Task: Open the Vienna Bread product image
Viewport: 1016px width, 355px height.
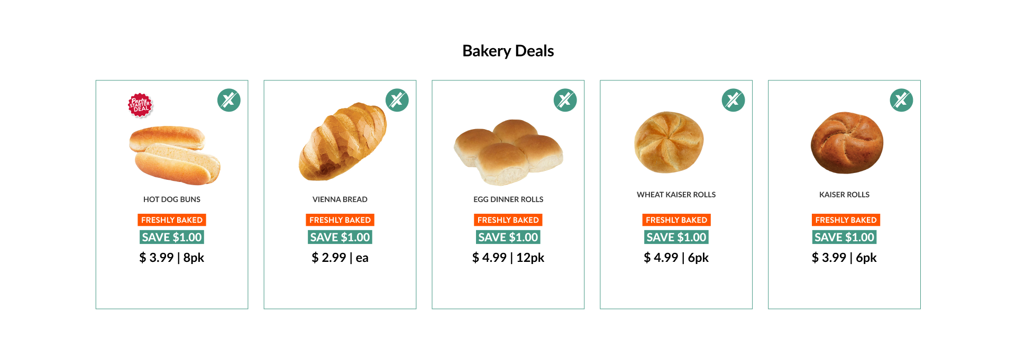Action: click(x=343, y=142)
